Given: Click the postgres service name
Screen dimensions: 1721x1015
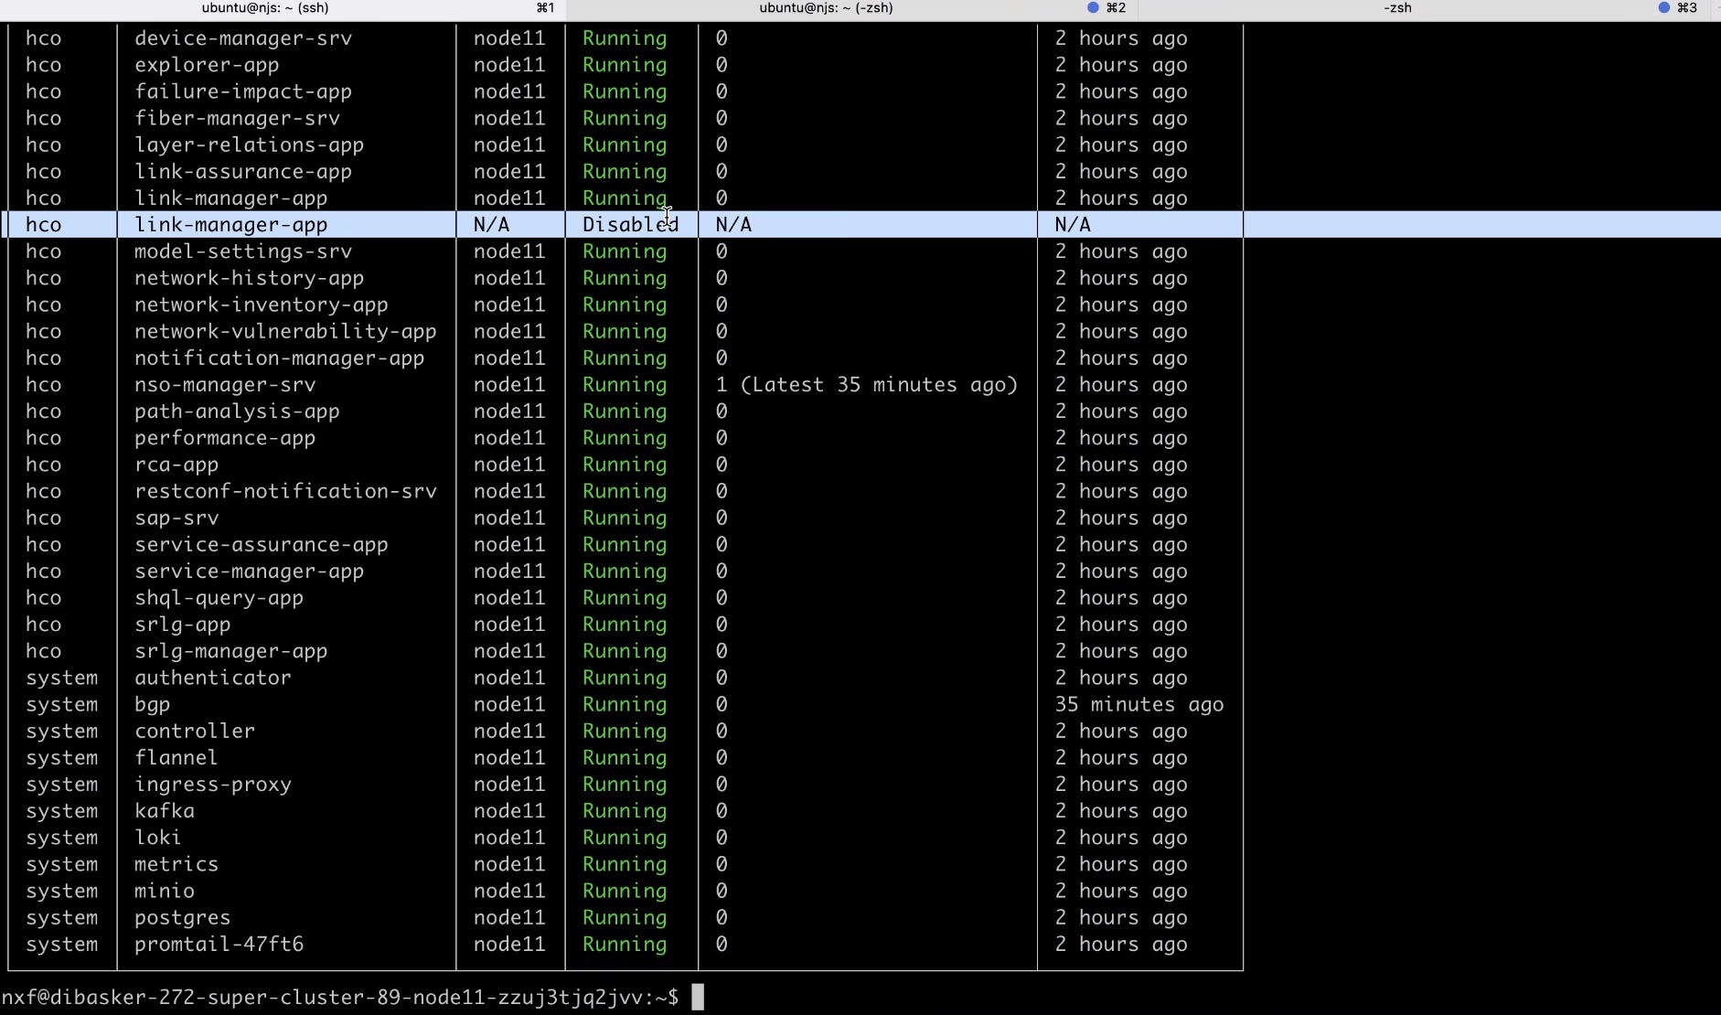Looking at the screenshot, I should tap(182, 917).
